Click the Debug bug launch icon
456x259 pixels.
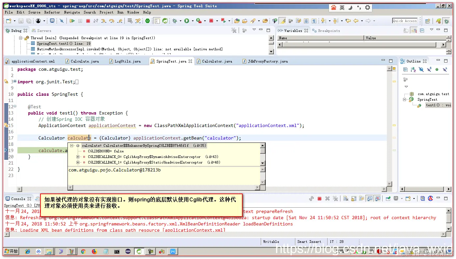174,21
